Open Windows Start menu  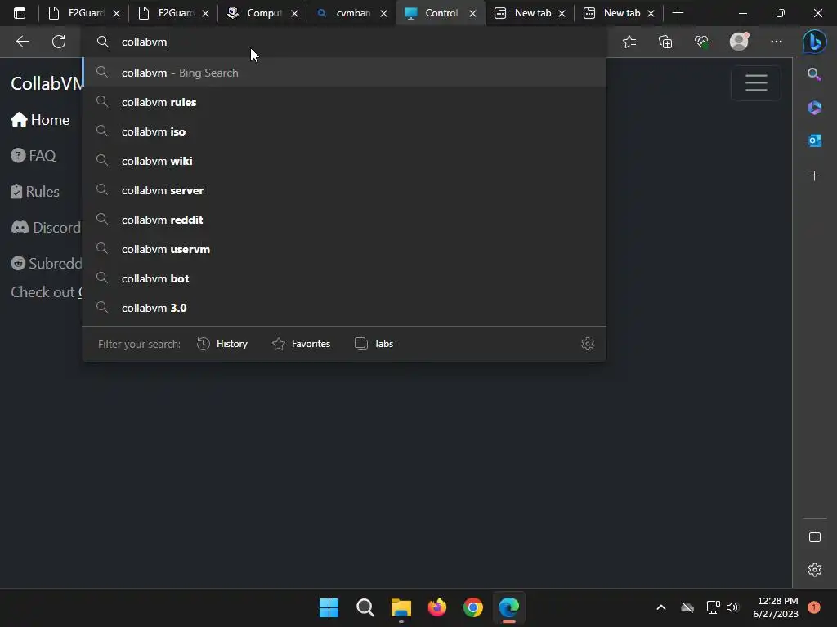coord(329,607)
